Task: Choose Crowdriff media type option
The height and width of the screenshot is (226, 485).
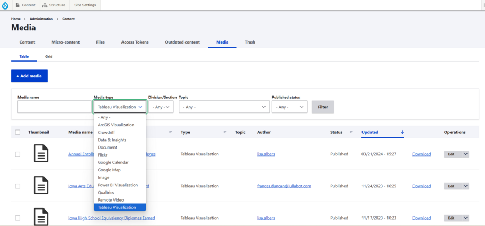Action: [x=120, y=132]
